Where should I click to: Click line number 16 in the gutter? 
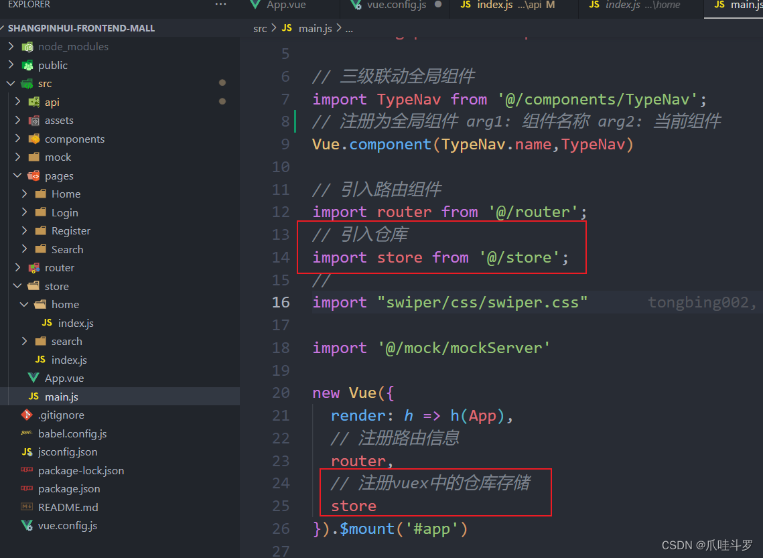point(281,302)
